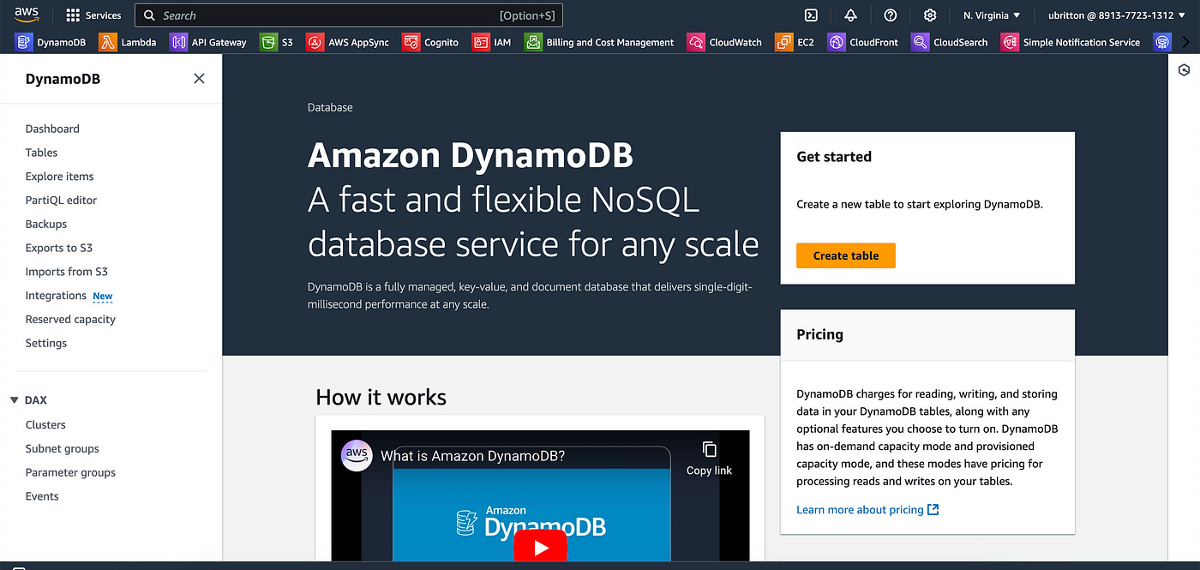Screen dimensions: 1200x570
Task: Click the AWS AppSync favorite icon
Action: coord(315,42)
